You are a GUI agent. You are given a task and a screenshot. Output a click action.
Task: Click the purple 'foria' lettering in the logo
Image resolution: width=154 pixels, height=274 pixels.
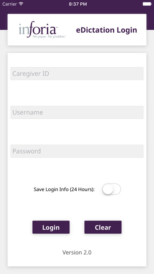42,29
